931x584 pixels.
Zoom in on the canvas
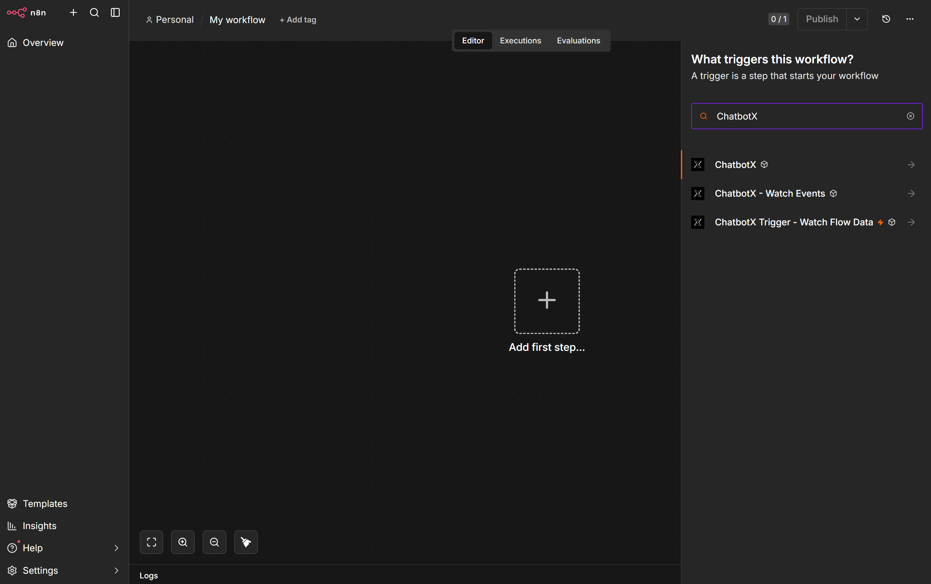pyautogui.click(x=183, y=542)
